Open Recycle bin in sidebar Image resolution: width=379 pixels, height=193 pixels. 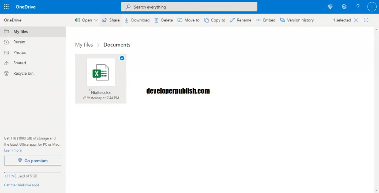(x=33, y=74)
